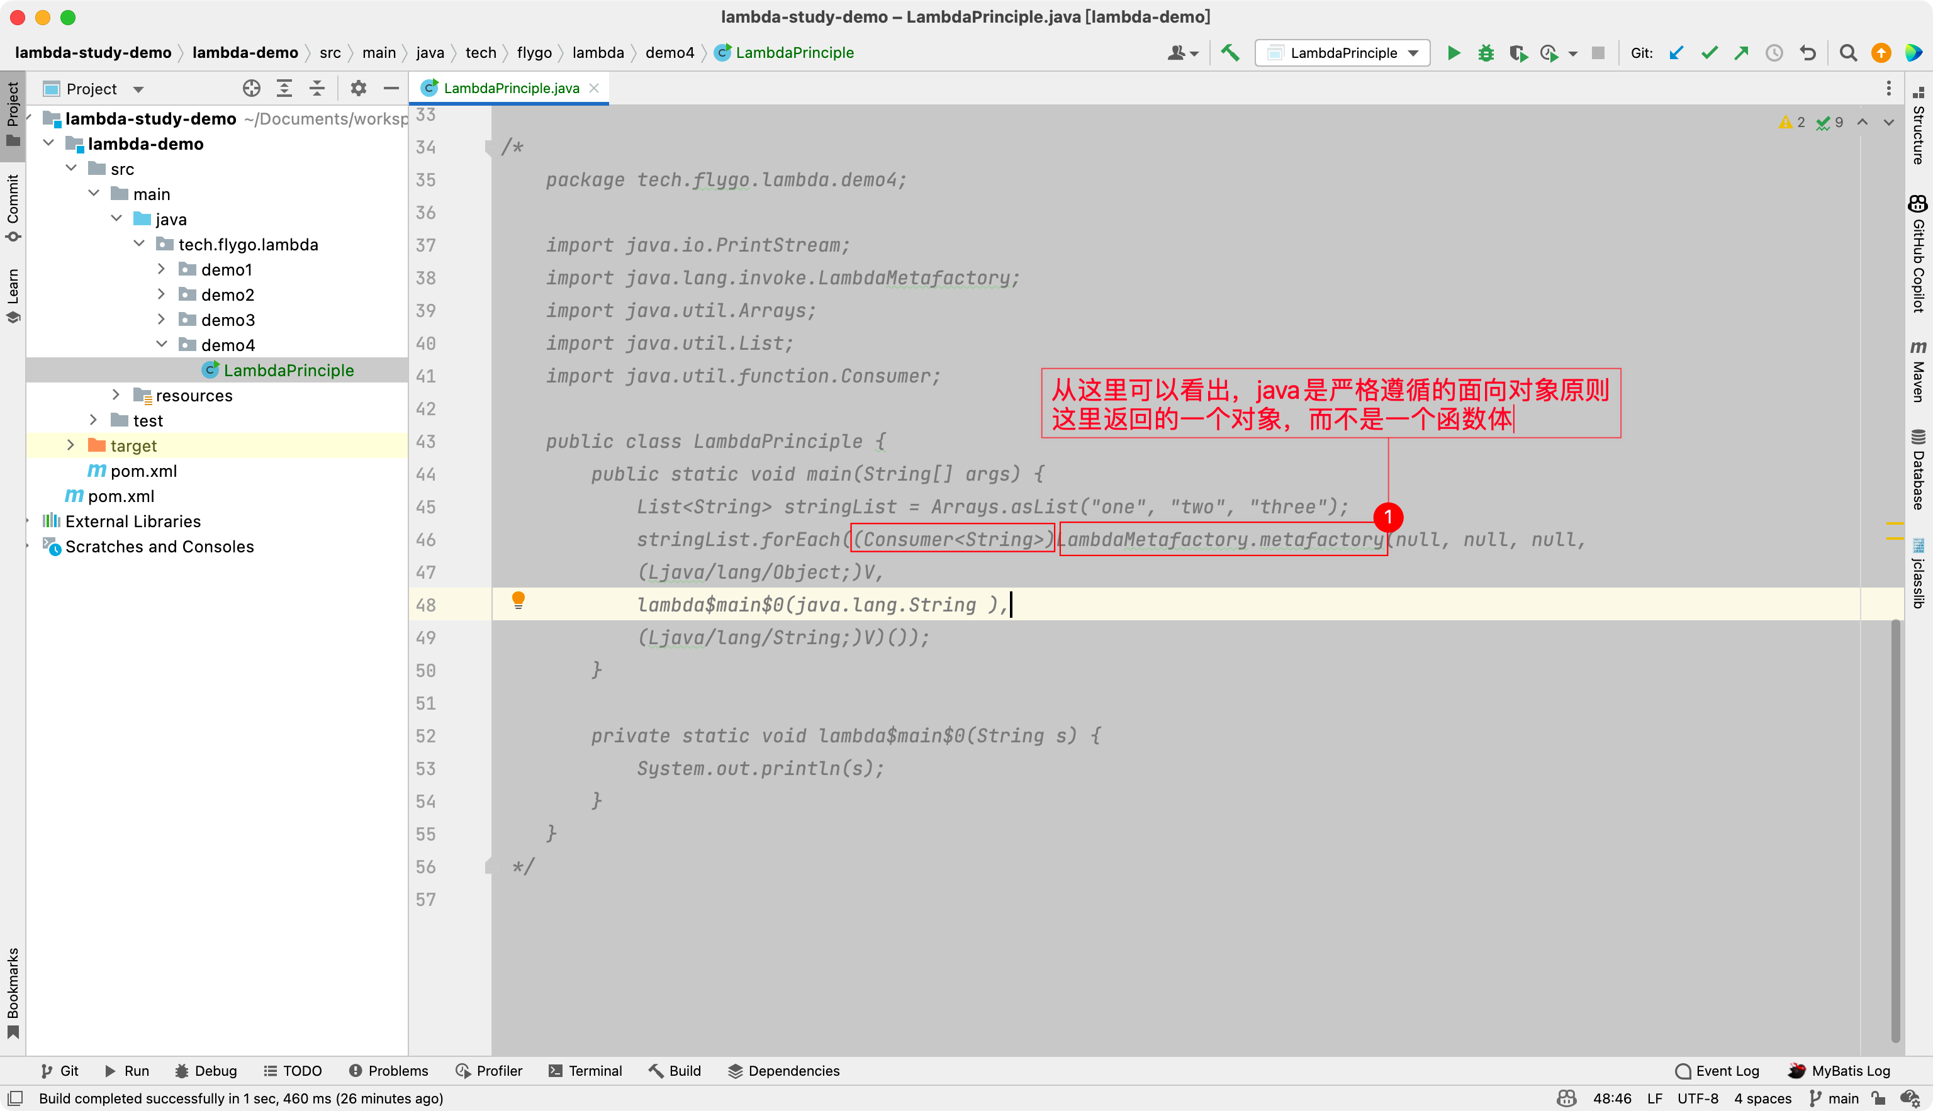Click Git commit checkmark icon
Screen dimensions: 1933x1111
click(1710, 53)
